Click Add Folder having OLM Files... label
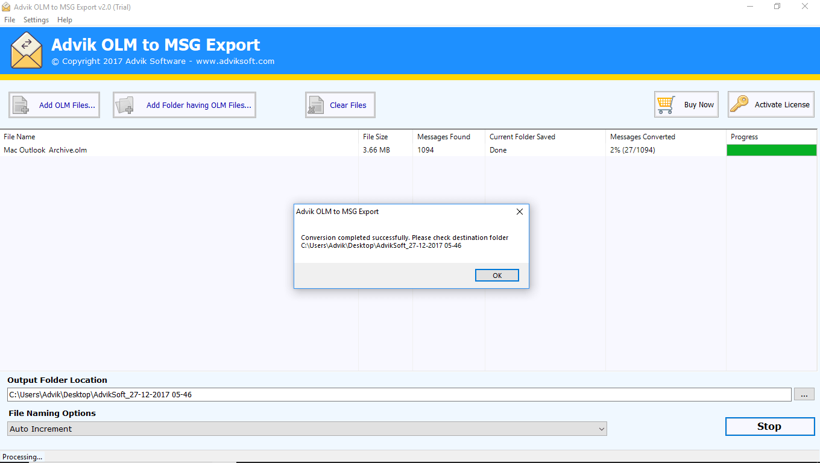 199,105
